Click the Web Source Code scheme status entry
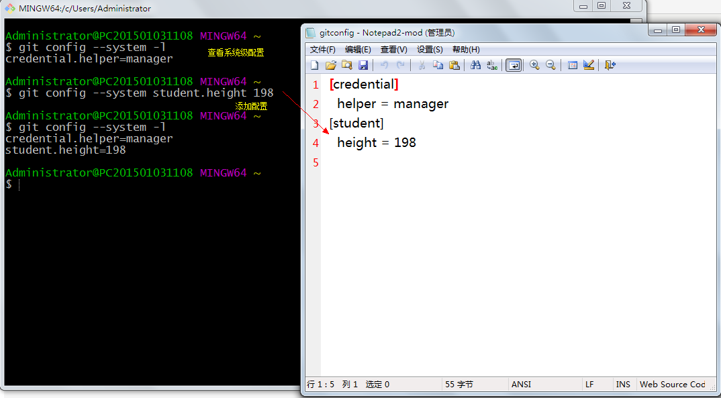 [672, 384]
